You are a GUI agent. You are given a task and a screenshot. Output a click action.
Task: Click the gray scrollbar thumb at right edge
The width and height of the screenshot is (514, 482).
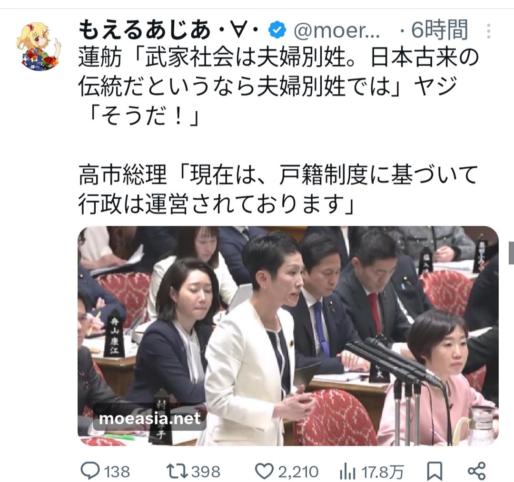tap(511, 253)
